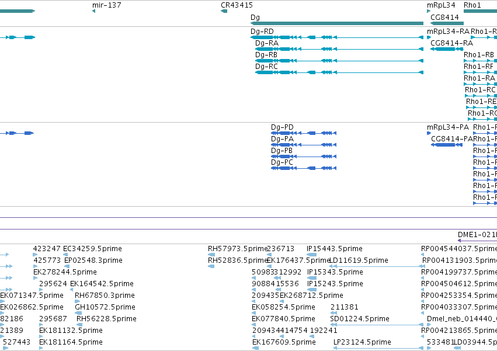This screenshot has width=497, height=351.
Task: Select the EK167609.5prime EST label
Action: point(284,342)
